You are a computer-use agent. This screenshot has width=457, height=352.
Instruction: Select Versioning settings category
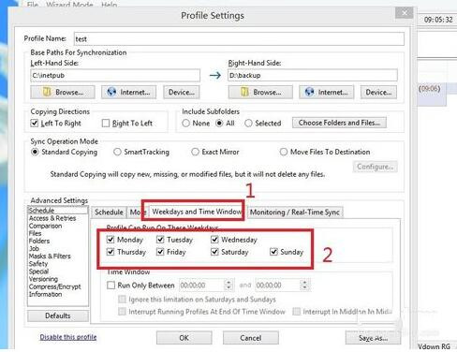click(x=43, y=279)
